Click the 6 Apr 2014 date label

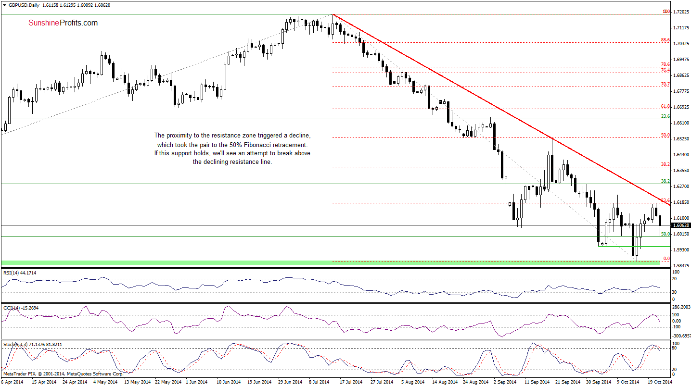click(13, 382)
